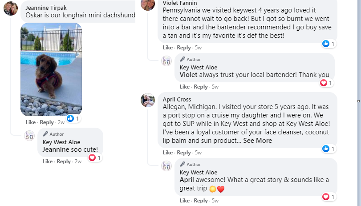Like Jeannine Tirpak's dachshund comment
Viewport: 361px width, 206px height.
pyautogui.click(x=30, y=122)
